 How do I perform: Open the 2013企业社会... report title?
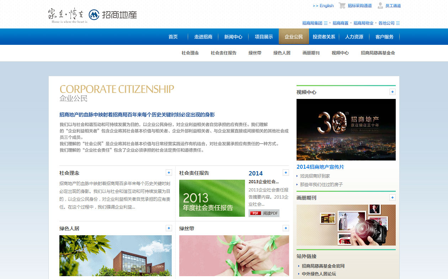click(263, 182)
